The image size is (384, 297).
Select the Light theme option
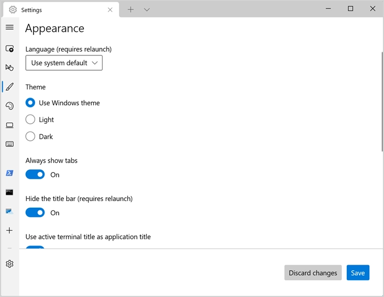click(31, 119)
